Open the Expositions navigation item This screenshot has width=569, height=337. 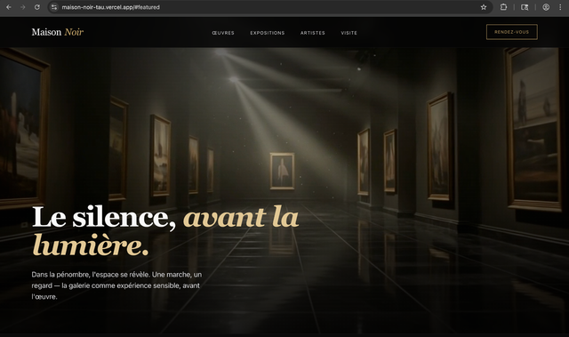pos(268,33)
